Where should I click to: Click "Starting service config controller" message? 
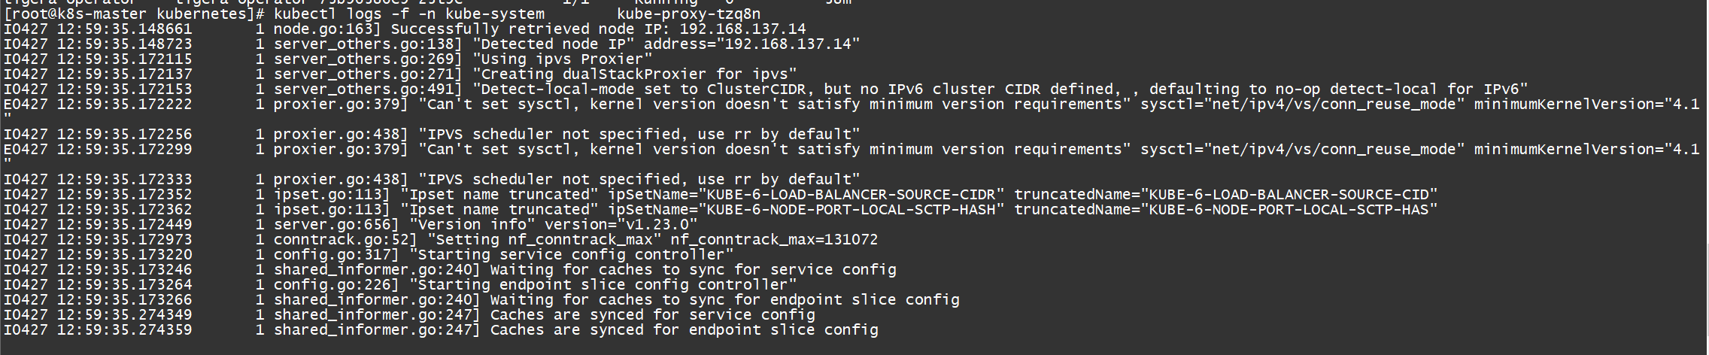coord(575,255)
